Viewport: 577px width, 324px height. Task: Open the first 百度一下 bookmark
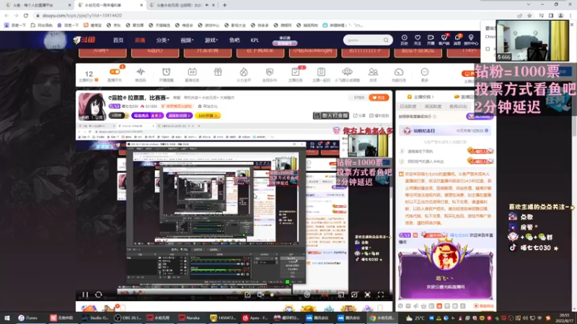click(14, 25)
